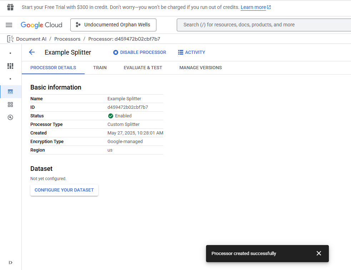Open the Evaluate & Test tab
The height and width of the screenshot is (270, 351).
point(143,68)
